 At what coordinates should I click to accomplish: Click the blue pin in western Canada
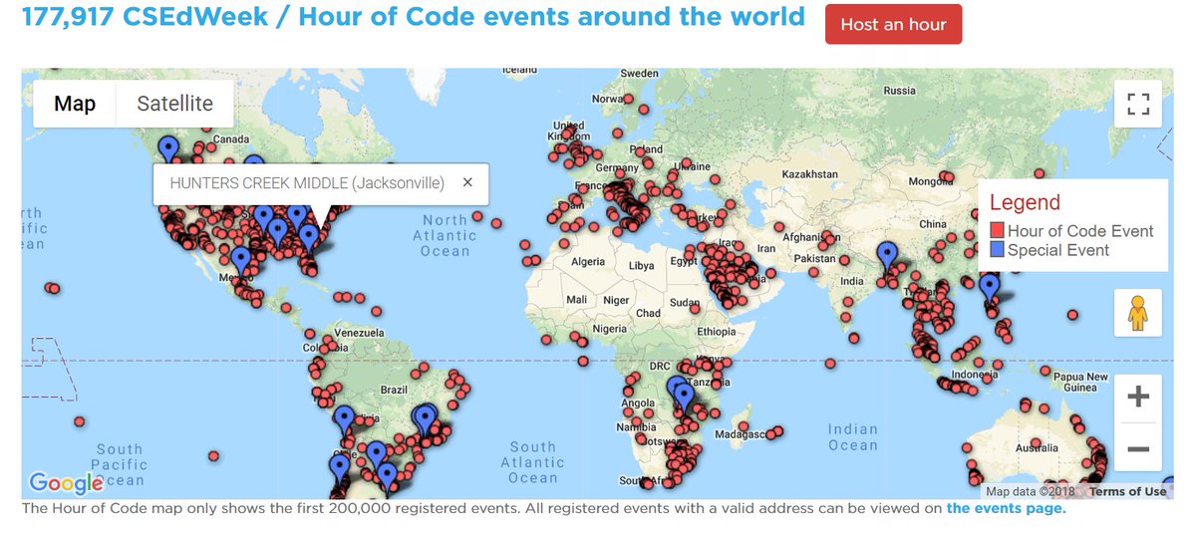tap(168, 151)
